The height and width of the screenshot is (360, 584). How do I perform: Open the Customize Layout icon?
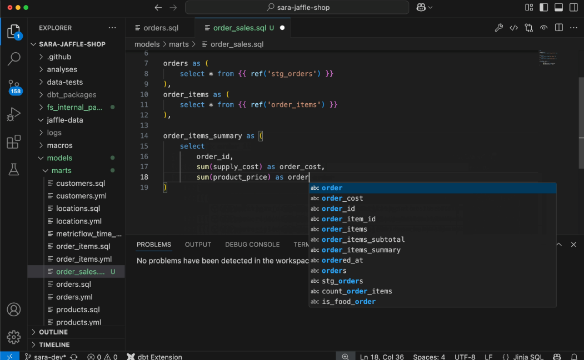529,7
